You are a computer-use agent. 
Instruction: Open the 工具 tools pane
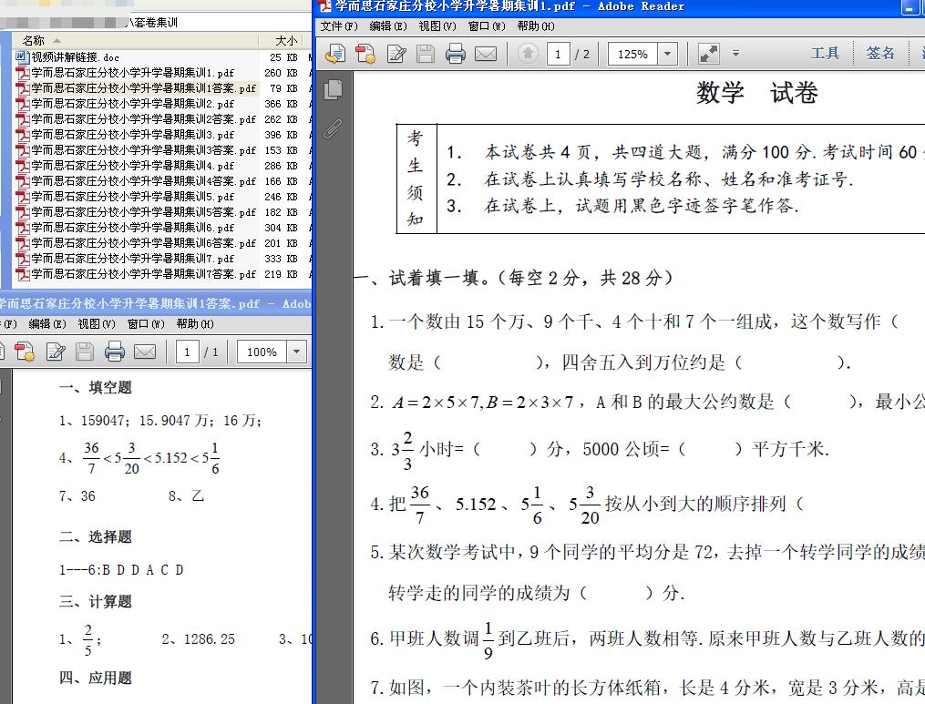[x=825, y=54]
